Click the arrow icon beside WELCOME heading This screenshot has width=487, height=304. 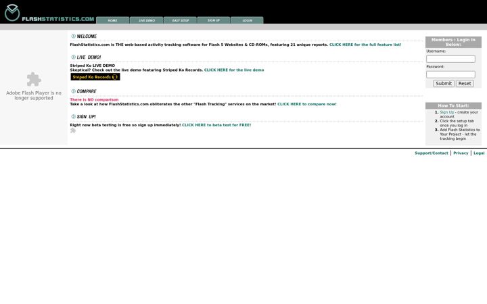(x=73, y=36)
